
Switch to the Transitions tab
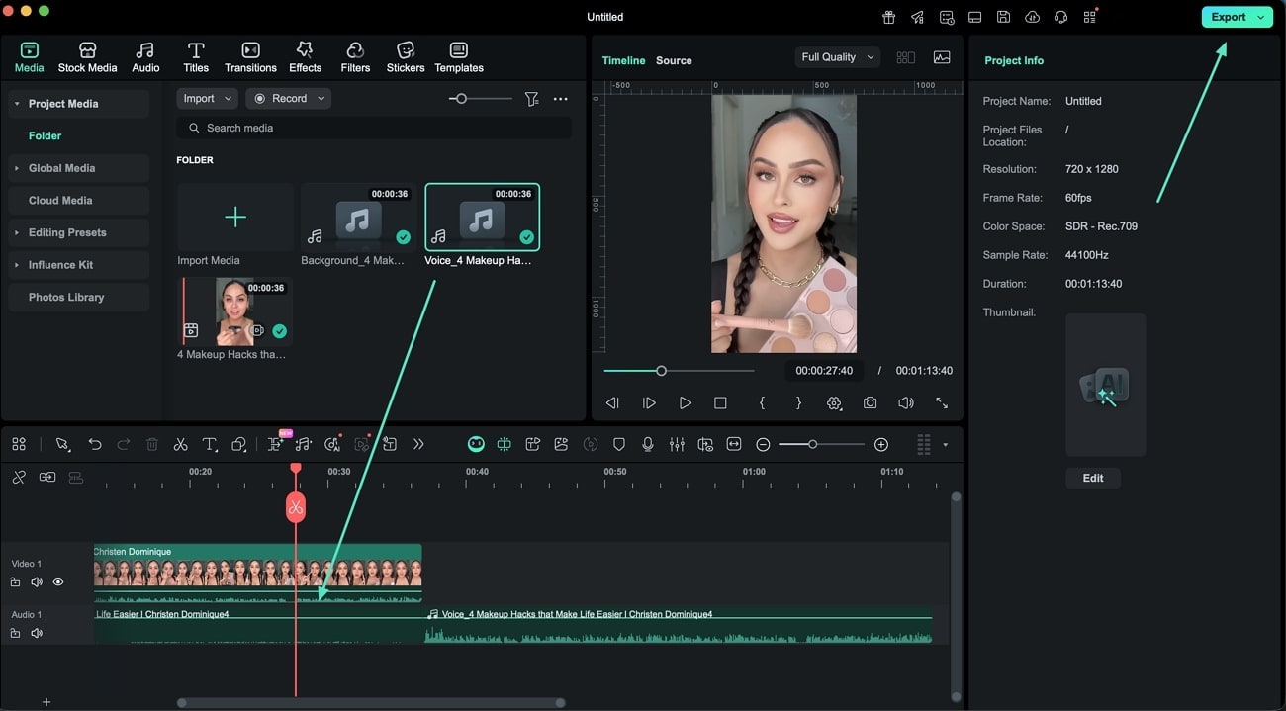point(250,57)
